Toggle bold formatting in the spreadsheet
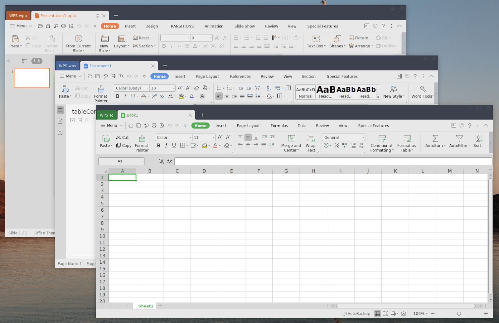Image resolution: width=499 pixels, height=323 pixels. coord(158,145)
